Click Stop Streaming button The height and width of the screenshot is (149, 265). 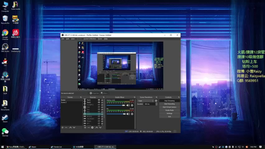point(169,101)
